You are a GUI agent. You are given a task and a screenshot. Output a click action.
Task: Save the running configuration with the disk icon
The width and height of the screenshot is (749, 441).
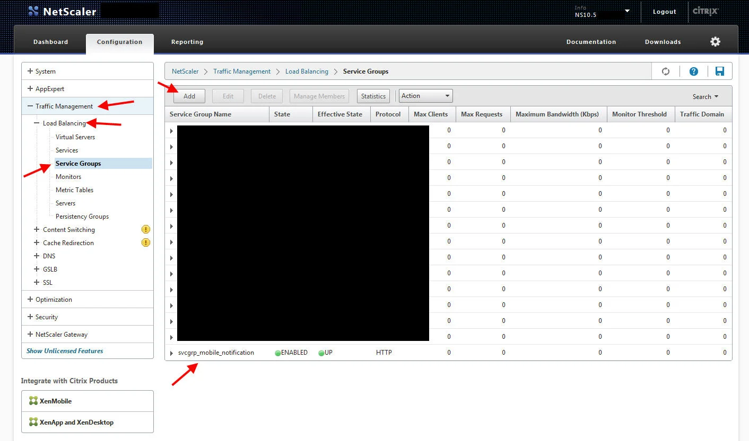point(720,71)
